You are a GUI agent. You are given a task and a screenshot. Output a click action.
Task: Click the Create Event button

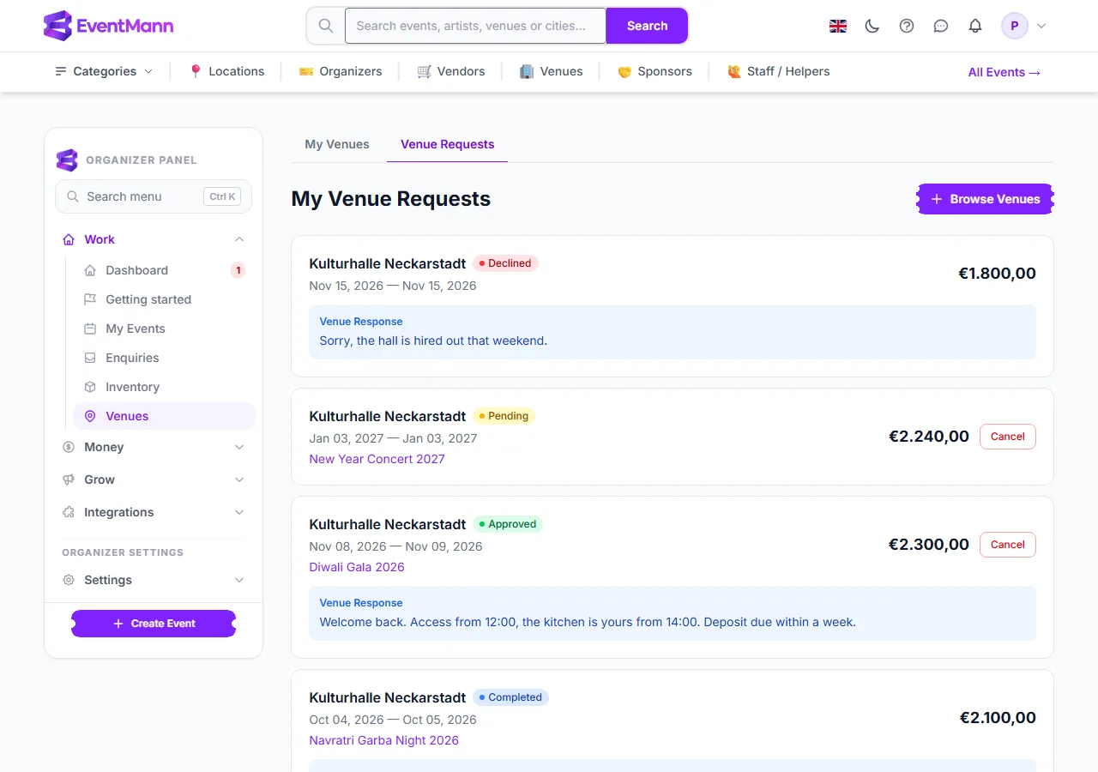coord(154,624)
